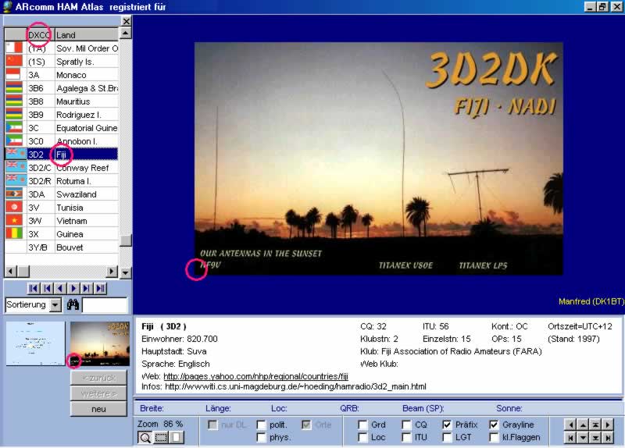625x448 pixels.
Task: Pan the map down with arrow button
Action: 582,437
